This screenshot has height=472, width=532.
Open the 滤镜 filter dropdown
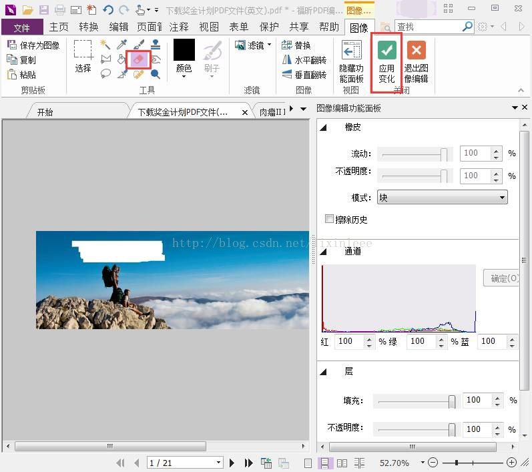click(x=254, y=45)
